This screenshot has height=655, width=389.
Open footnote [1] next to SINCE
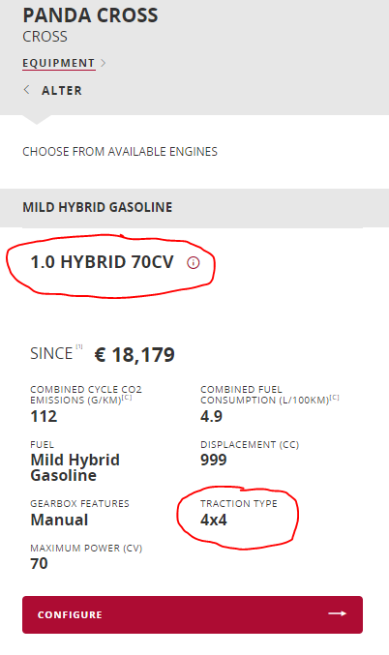(79, 346)
